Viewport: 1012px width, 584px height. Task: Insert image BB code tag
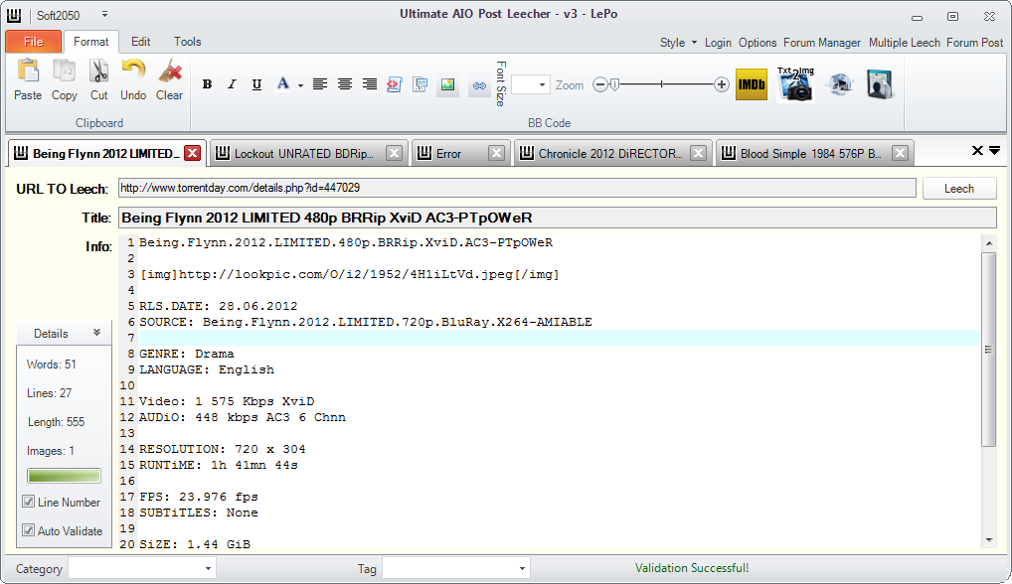447,85
